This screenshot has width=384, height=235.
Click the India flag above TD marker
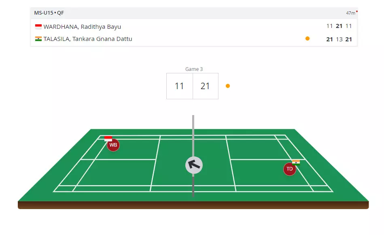[296, 162]
